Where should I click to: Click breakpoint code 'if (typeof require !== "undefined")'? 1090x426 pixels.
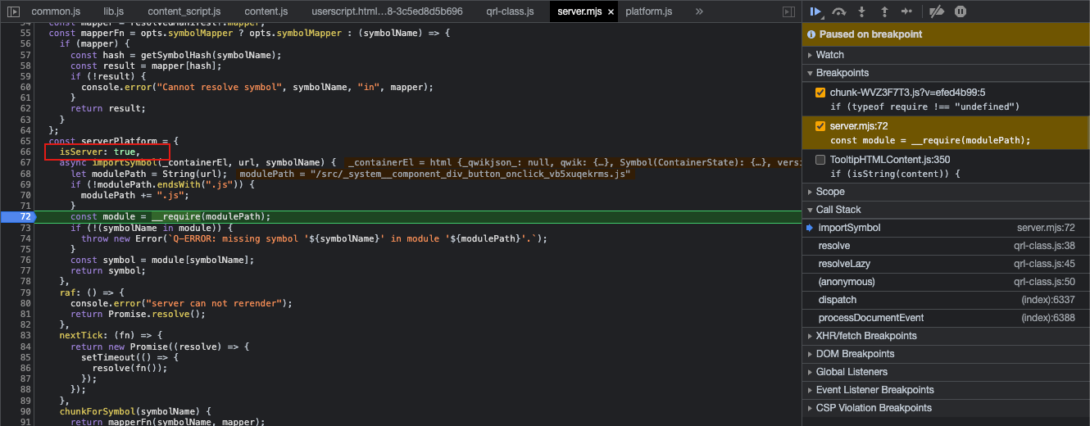924,106
